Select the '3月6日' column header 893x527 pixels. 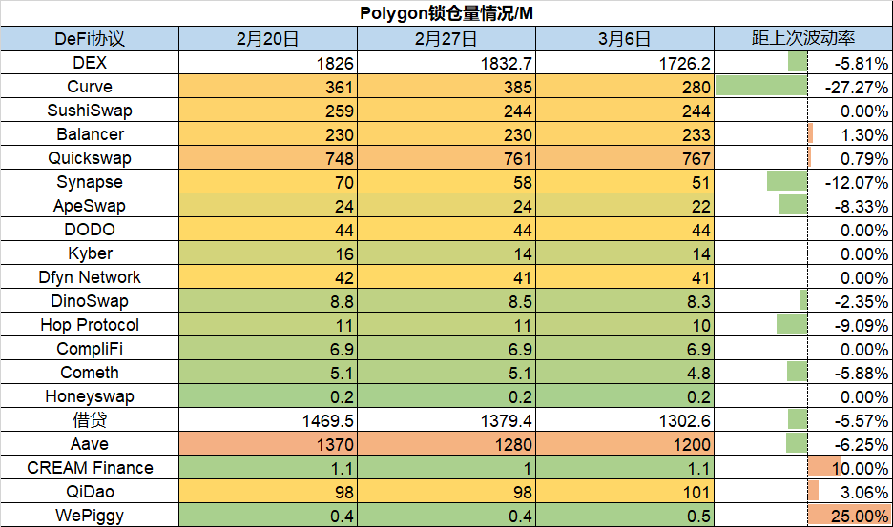point(624,38)
